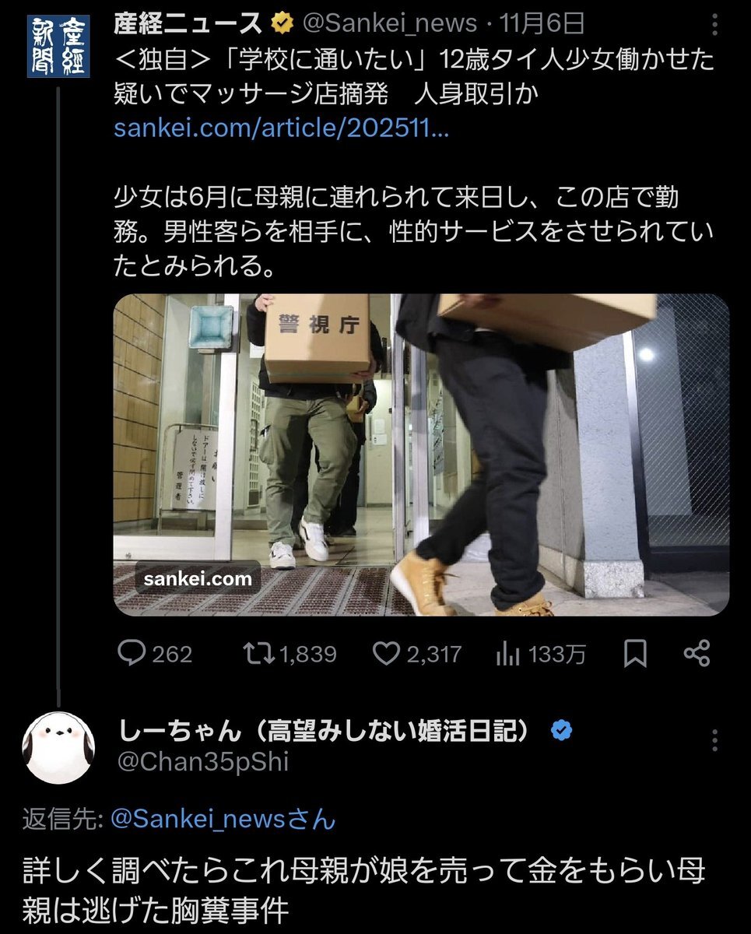The height and width of the screenshot is (934, 751).
Task: Open sankei.com/article link in tweet
Action: click(281, 128)
